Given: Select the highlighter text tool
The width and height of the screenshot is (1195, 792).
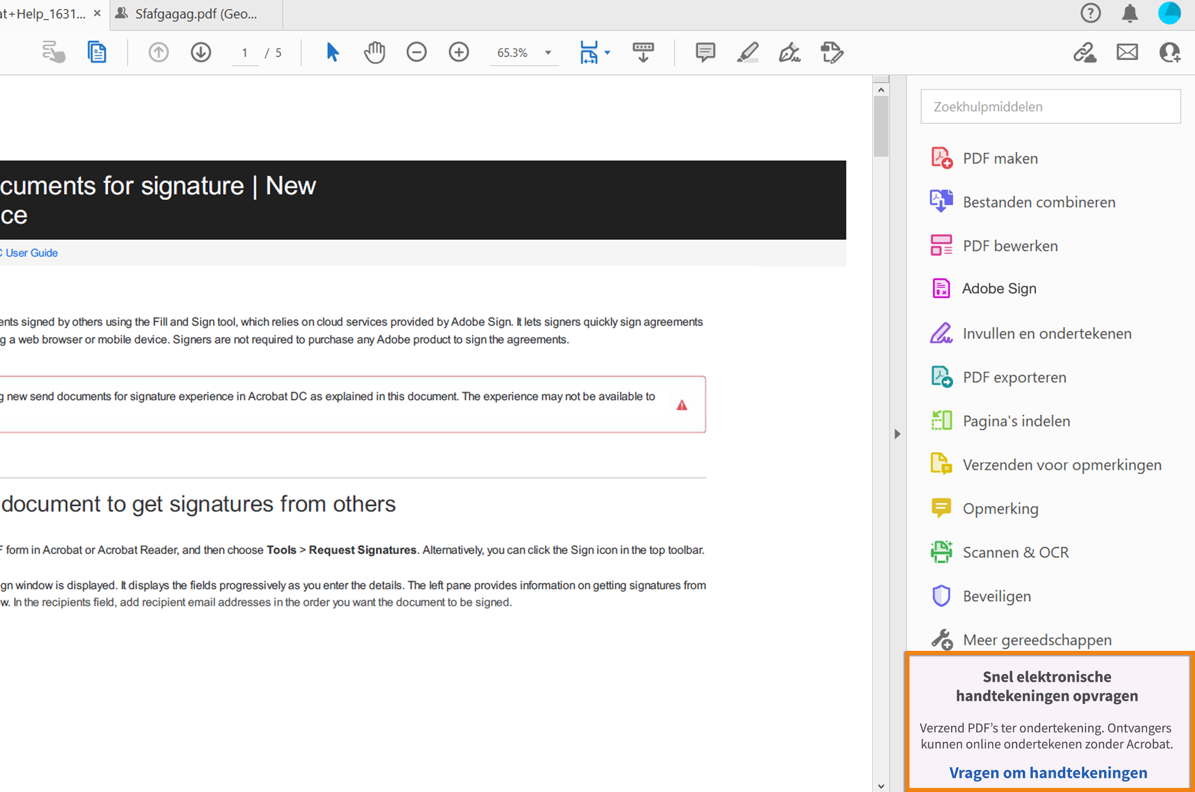Looking at the screenshot, I should [x=747, y=53].
